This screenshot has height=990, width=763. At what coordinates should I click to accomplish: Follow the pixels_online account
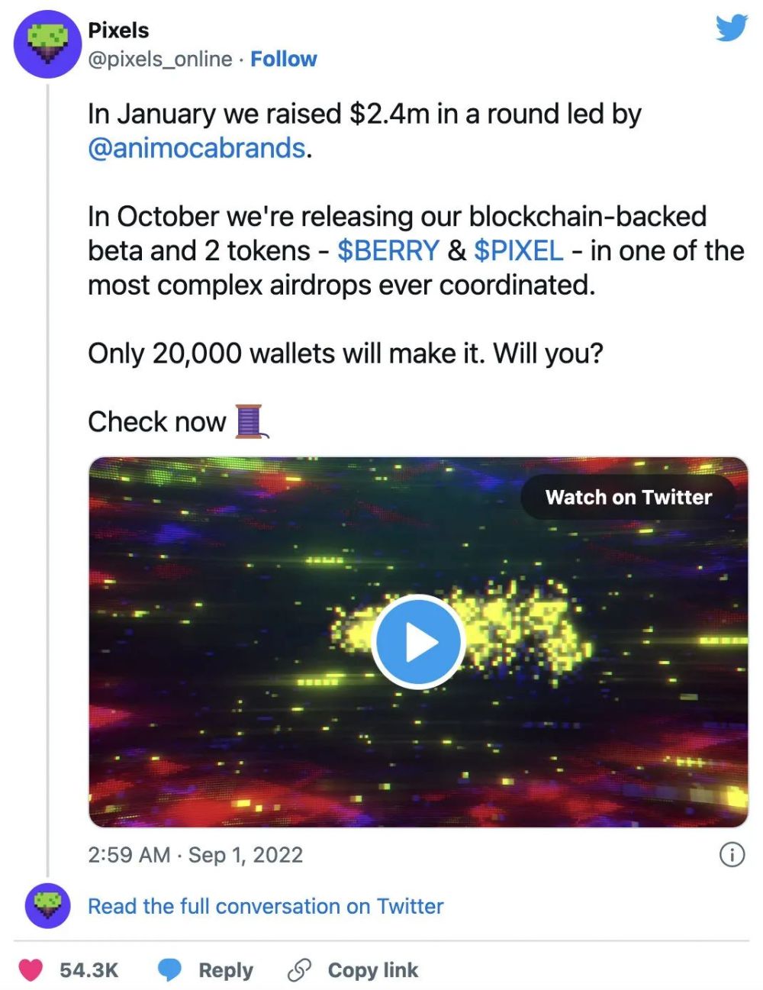pyautogui.click(x=284, y=59)
